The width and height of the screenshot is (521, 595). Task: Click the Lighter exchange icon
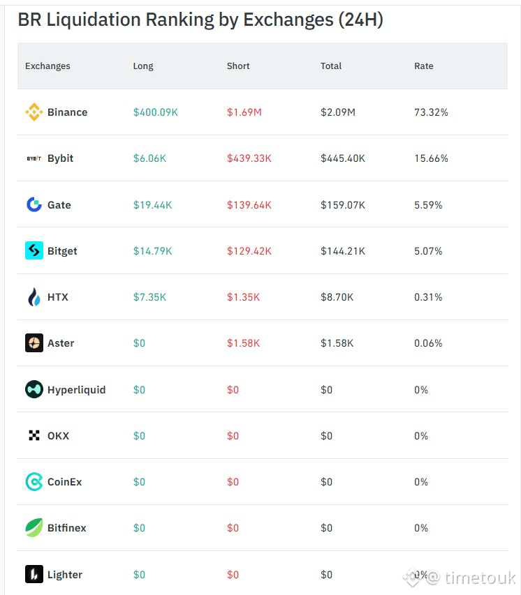[34, 574]
